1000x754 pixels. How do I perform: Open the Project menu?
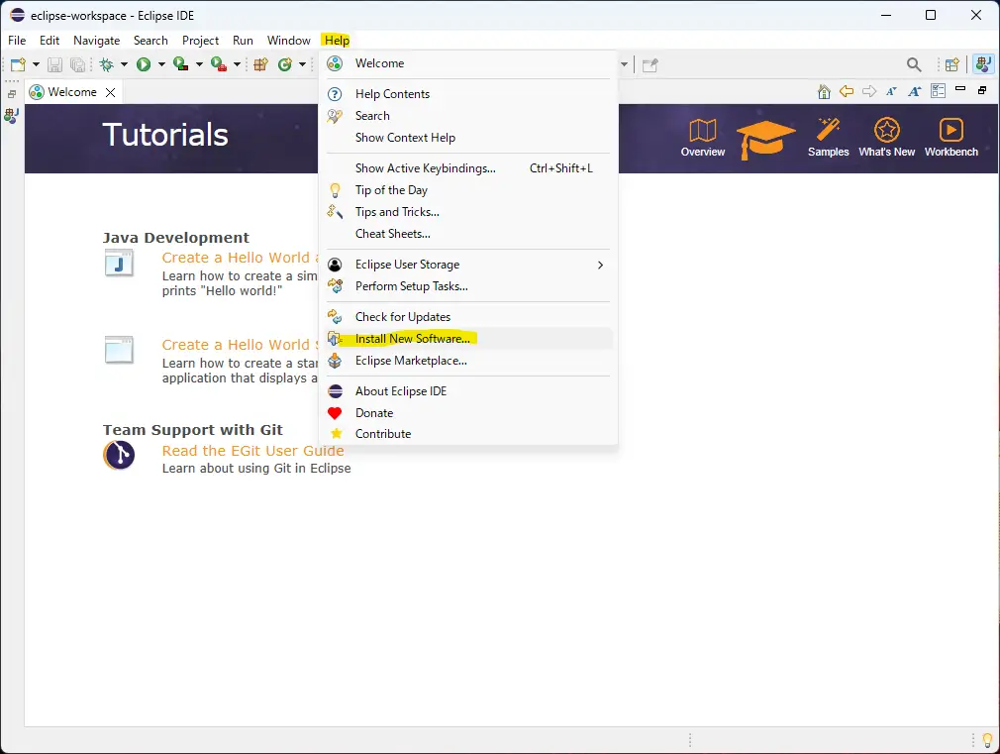pyautogui.click(x=200, y=41)
